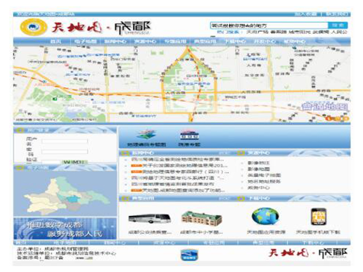This screenshot has height=272, width=363.
Task: Click the 服务成都人民 blue banner image
Action: pyautogui.click(x=65, y=229)
